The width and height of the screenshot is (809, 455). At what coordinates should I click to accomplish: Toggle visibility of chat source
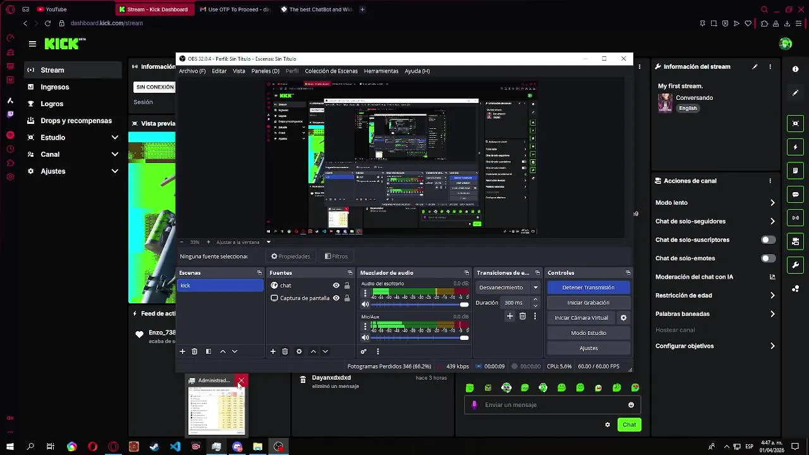pos(336,286)
